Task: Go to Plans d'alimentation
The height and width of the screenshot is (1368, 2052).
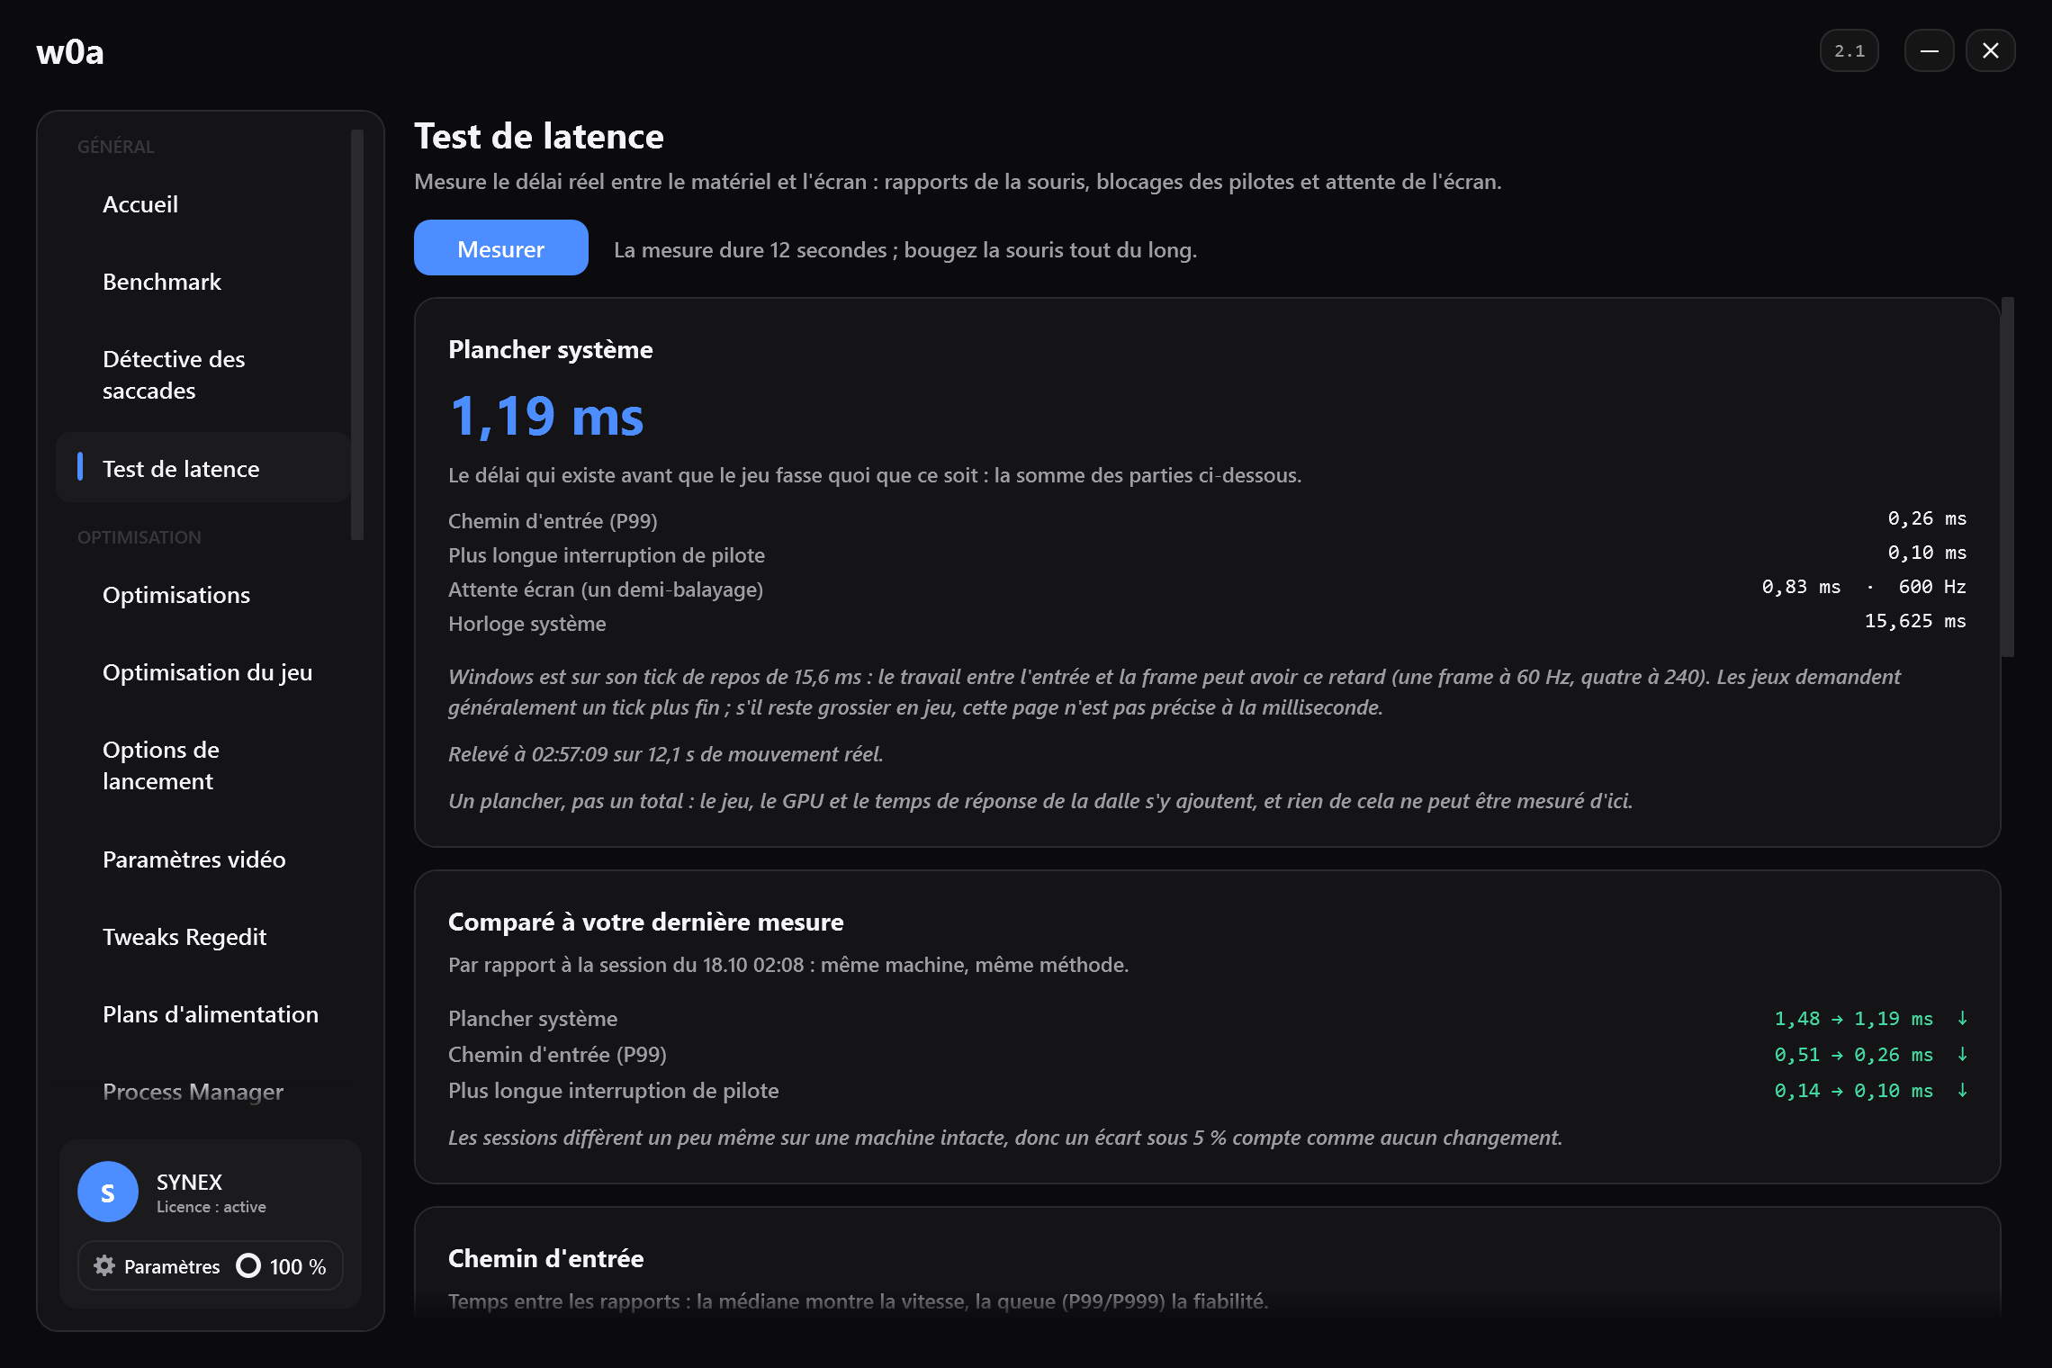Action: (x=202, y=1014)
